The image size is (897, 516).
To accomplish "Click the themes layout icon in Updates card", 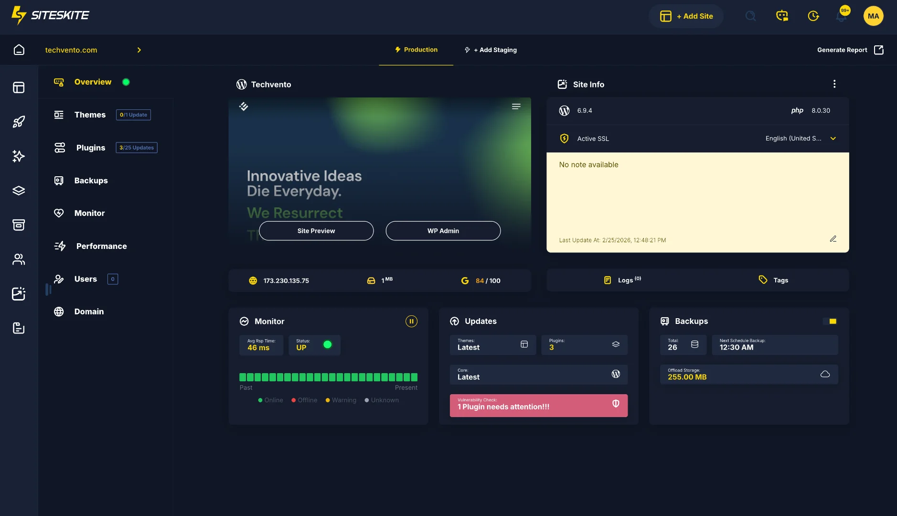I will click(x=524, y=344).
